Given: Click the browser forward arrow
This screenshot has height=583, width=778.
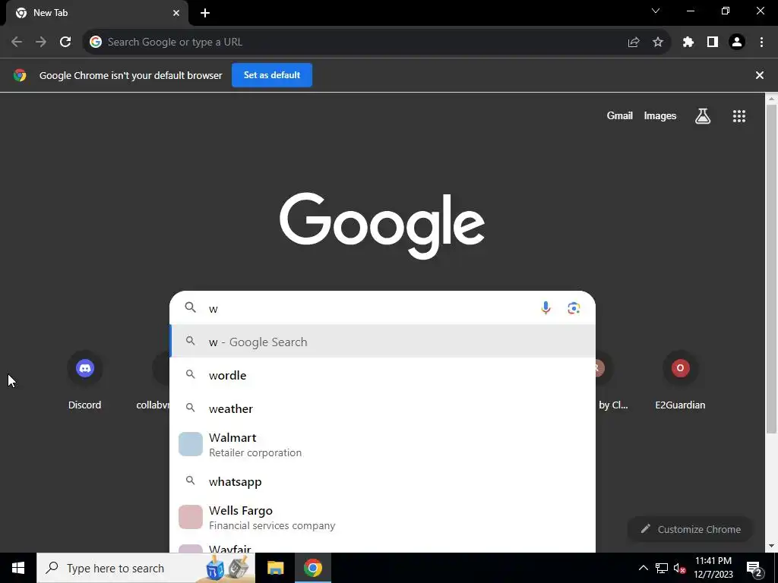Looking at the screenshot, I should (x=41, y=43).
